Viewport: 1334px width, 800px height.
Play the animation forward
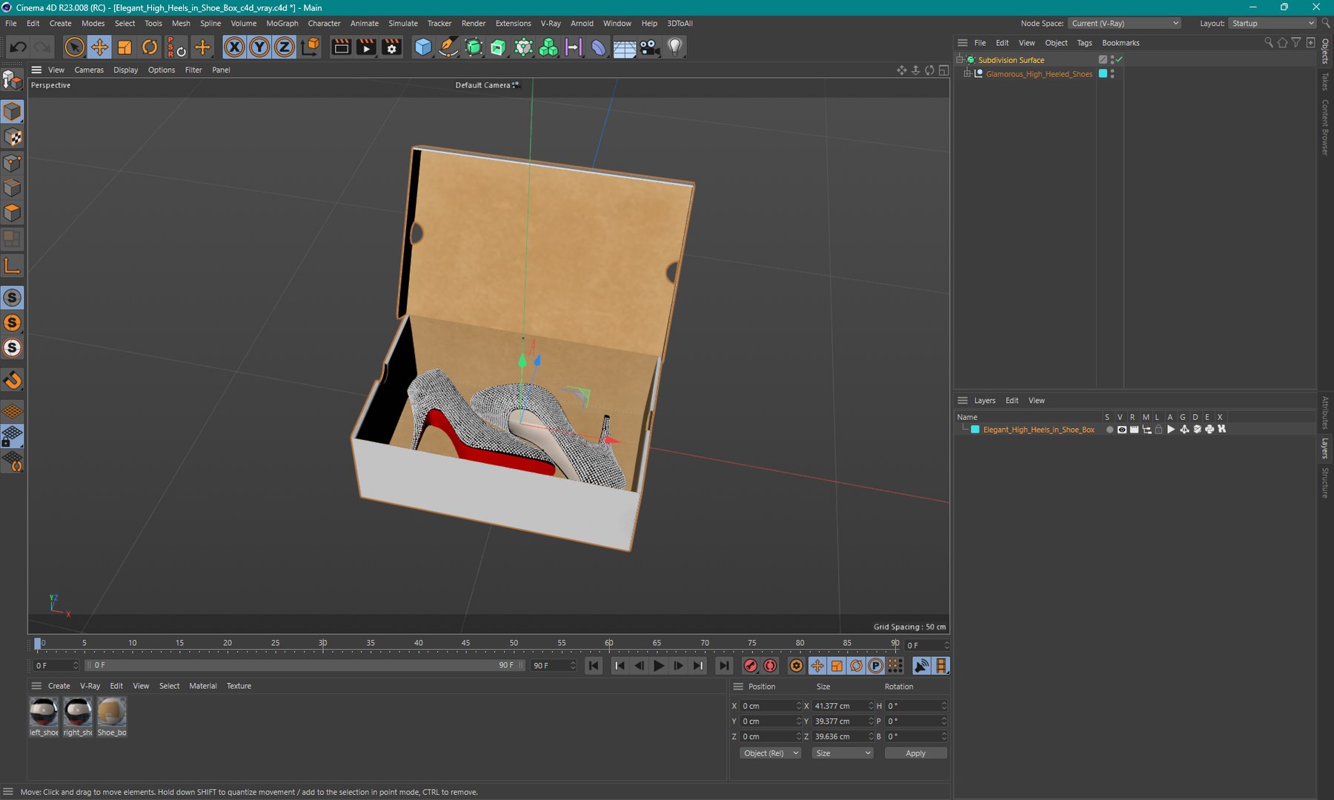click(x=659, y=666)
